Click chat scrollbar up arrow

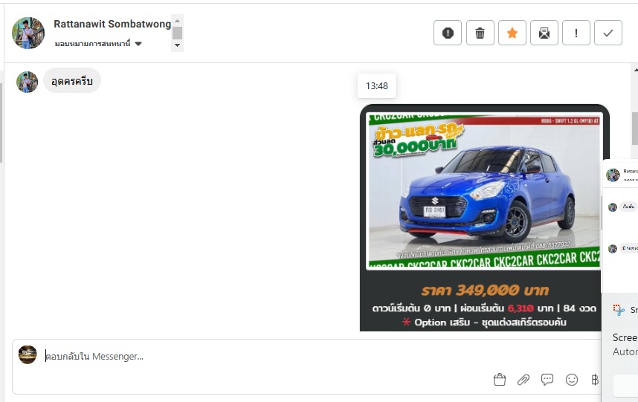[635, 69]
